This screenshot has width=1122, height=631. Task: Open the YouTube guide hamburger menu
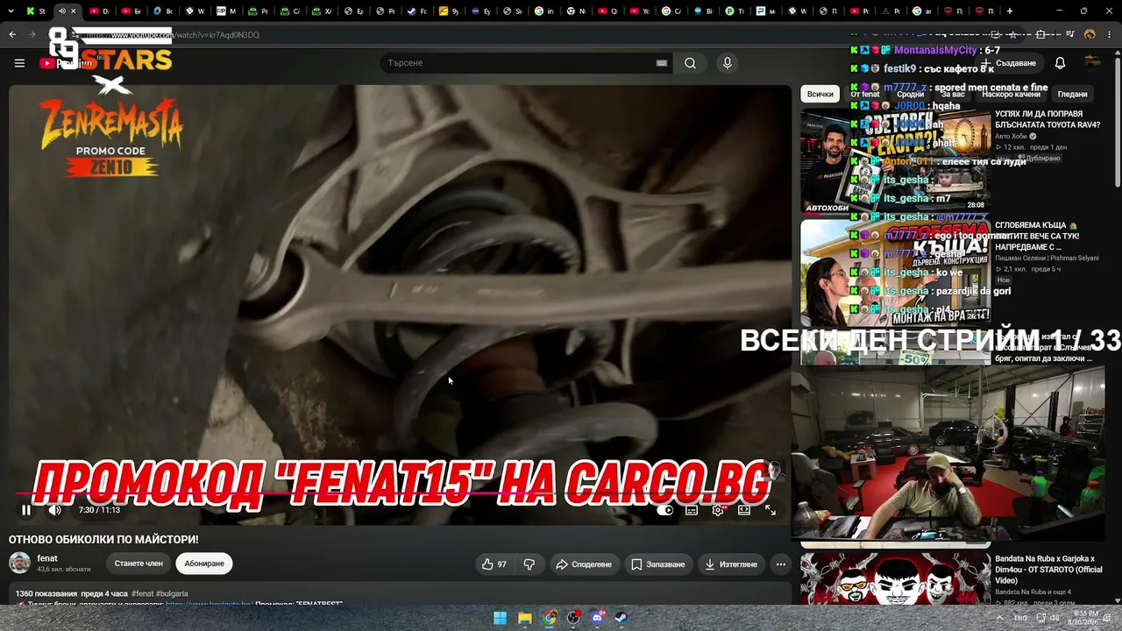tap(19, 63)
